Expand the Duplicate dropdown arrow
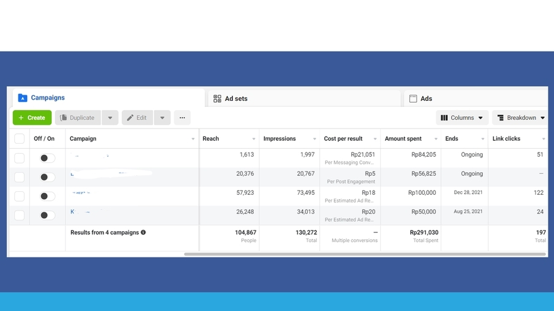 pos(110,117)
